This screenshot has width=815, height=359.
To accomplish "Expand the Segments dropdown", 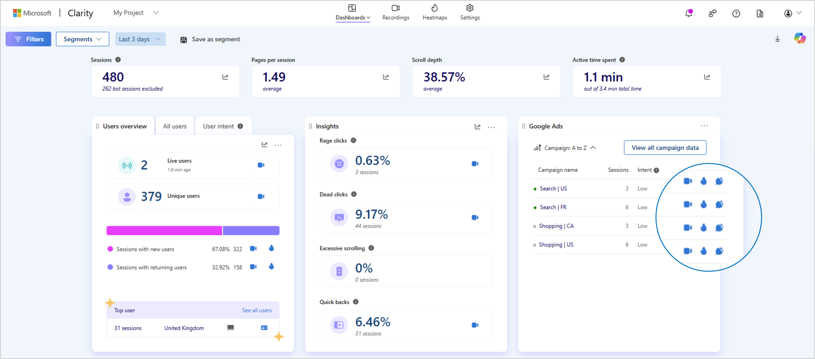I will point(82,39).
